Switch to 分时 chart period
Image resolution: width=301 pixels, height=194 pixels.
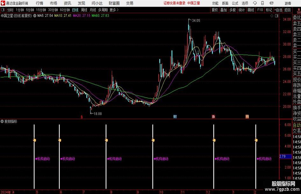[11, 10]
